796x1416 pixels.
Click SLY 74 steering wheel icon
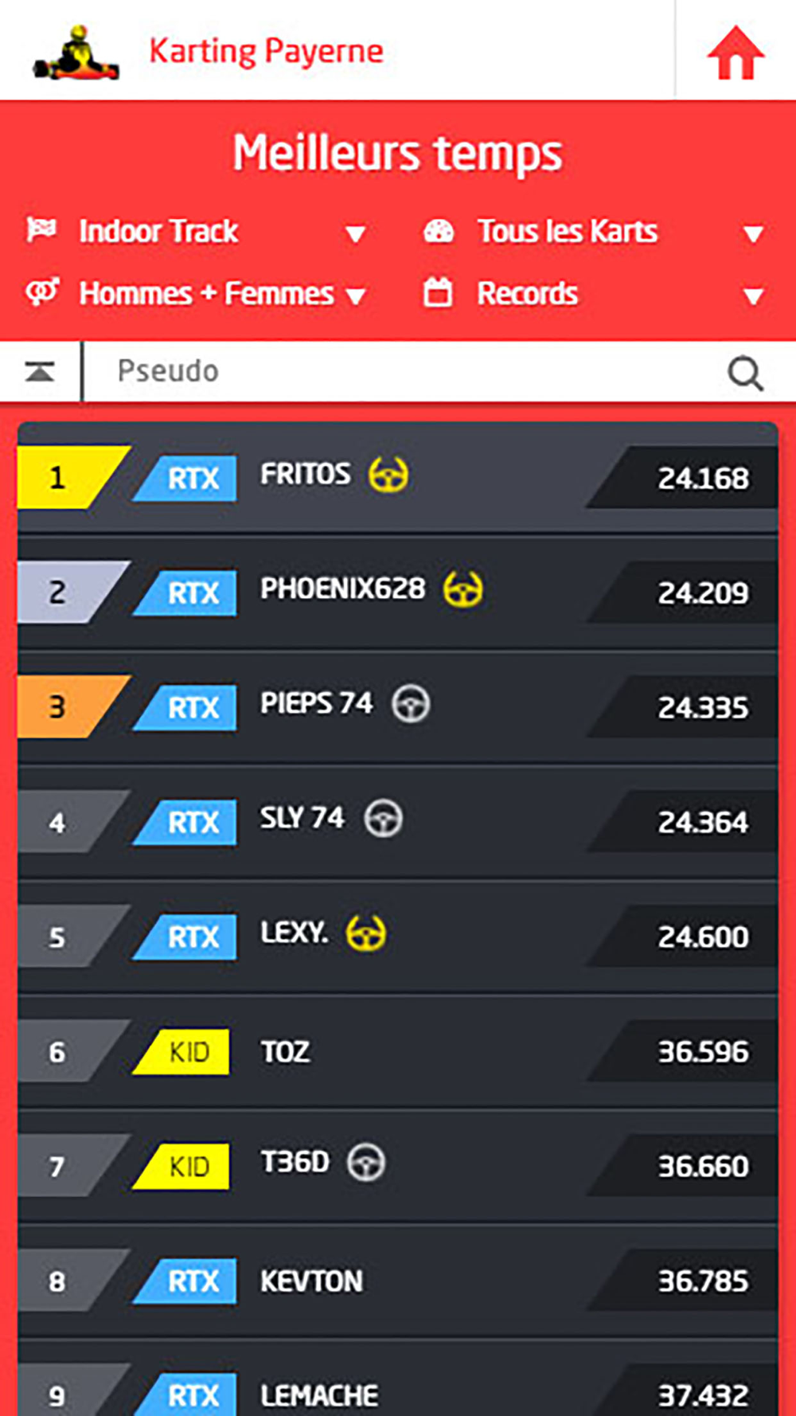click(384, 819)
